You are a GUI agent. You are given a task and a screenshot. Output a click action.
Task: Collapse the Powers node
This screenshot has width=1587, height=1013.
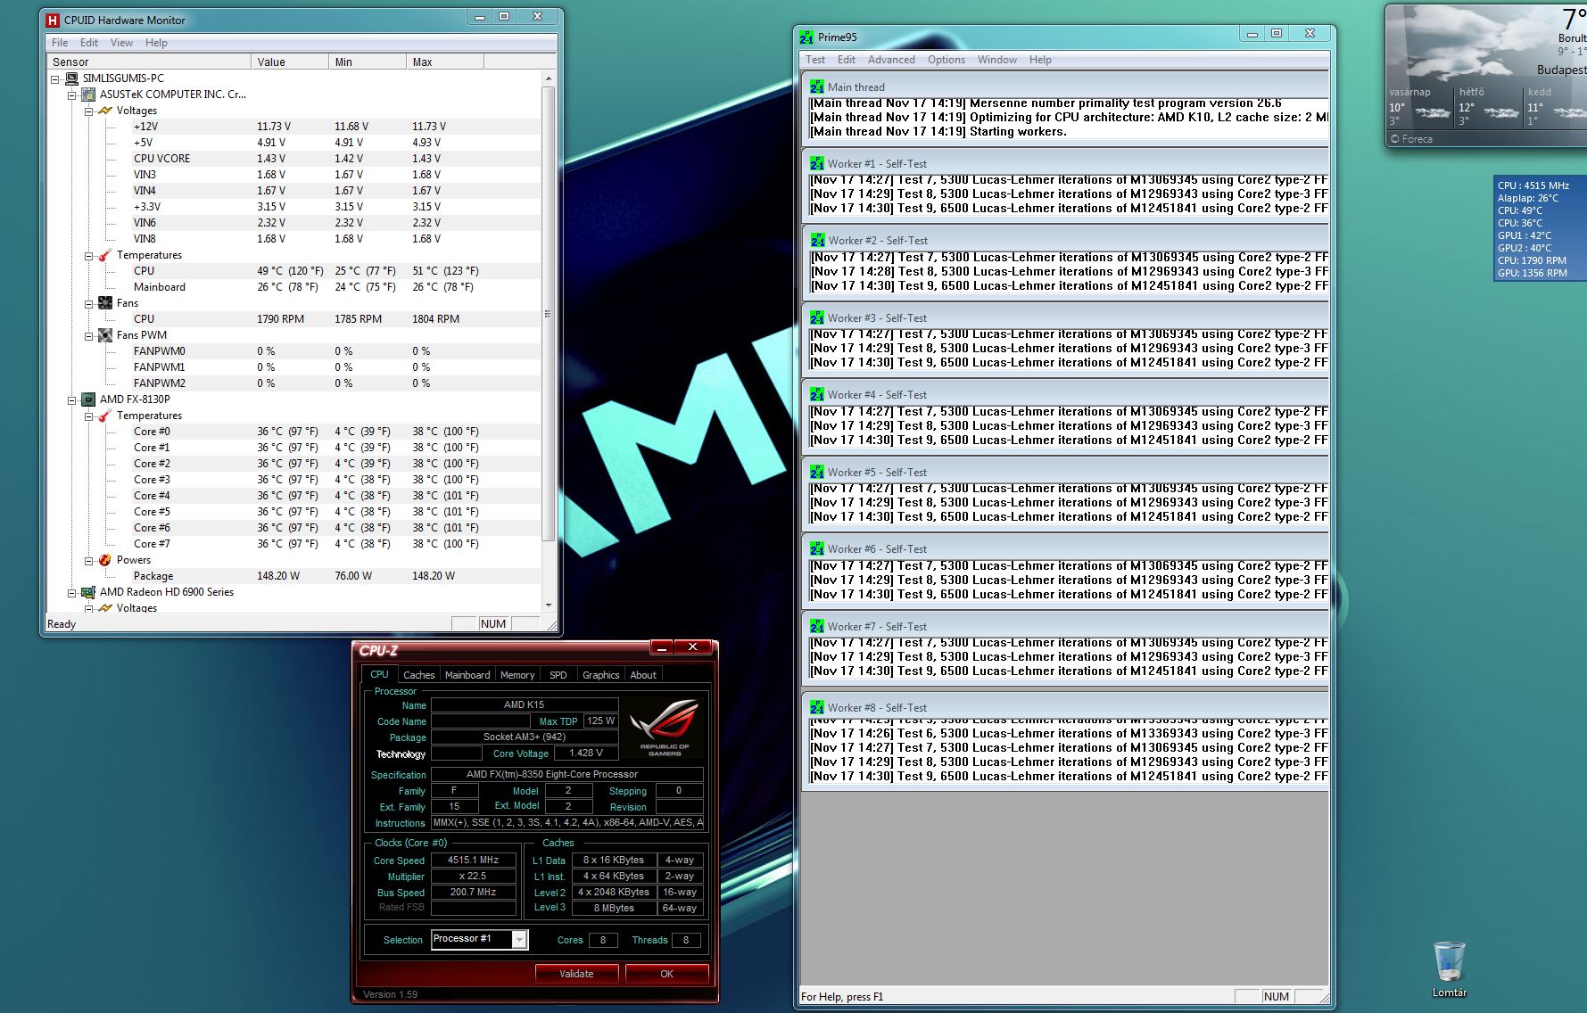pos(88,560)
